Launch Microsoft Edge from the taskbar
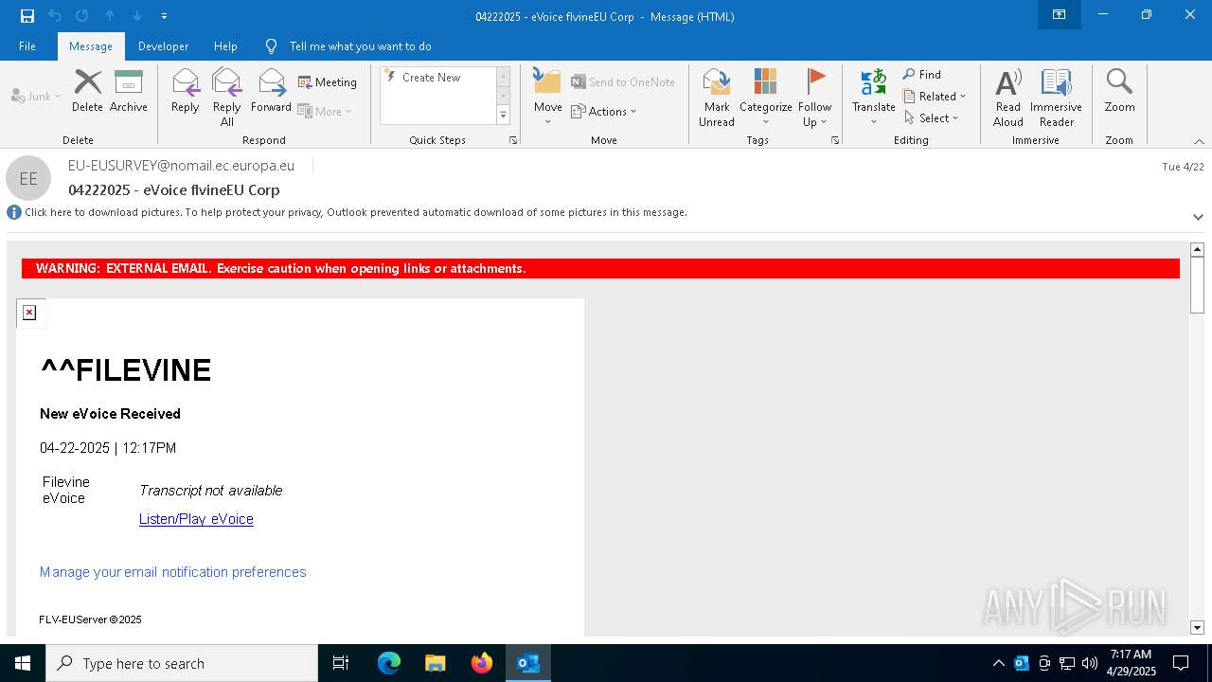 pyautogui.click(x=388, y=663)
